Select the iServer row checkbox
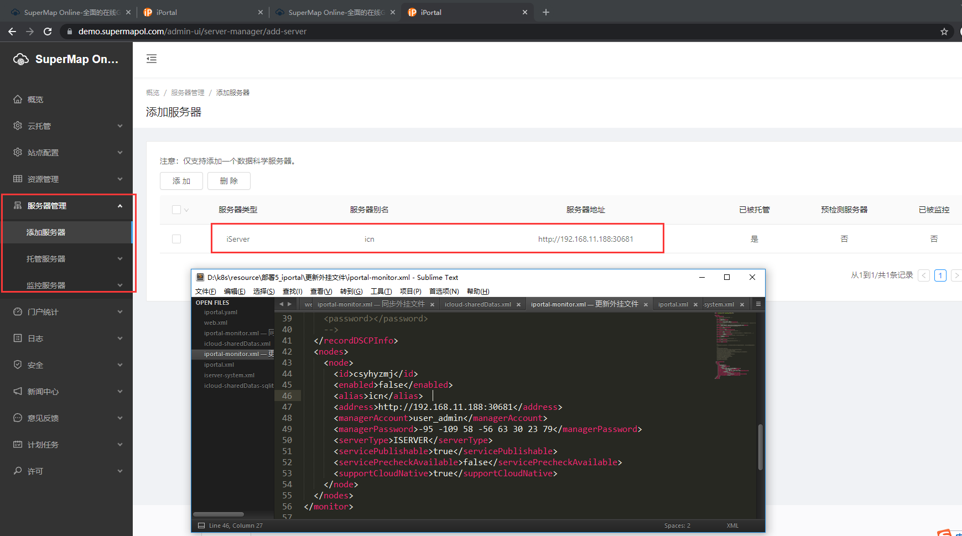Viewport: 962px width, 536px height. [176, 239]
